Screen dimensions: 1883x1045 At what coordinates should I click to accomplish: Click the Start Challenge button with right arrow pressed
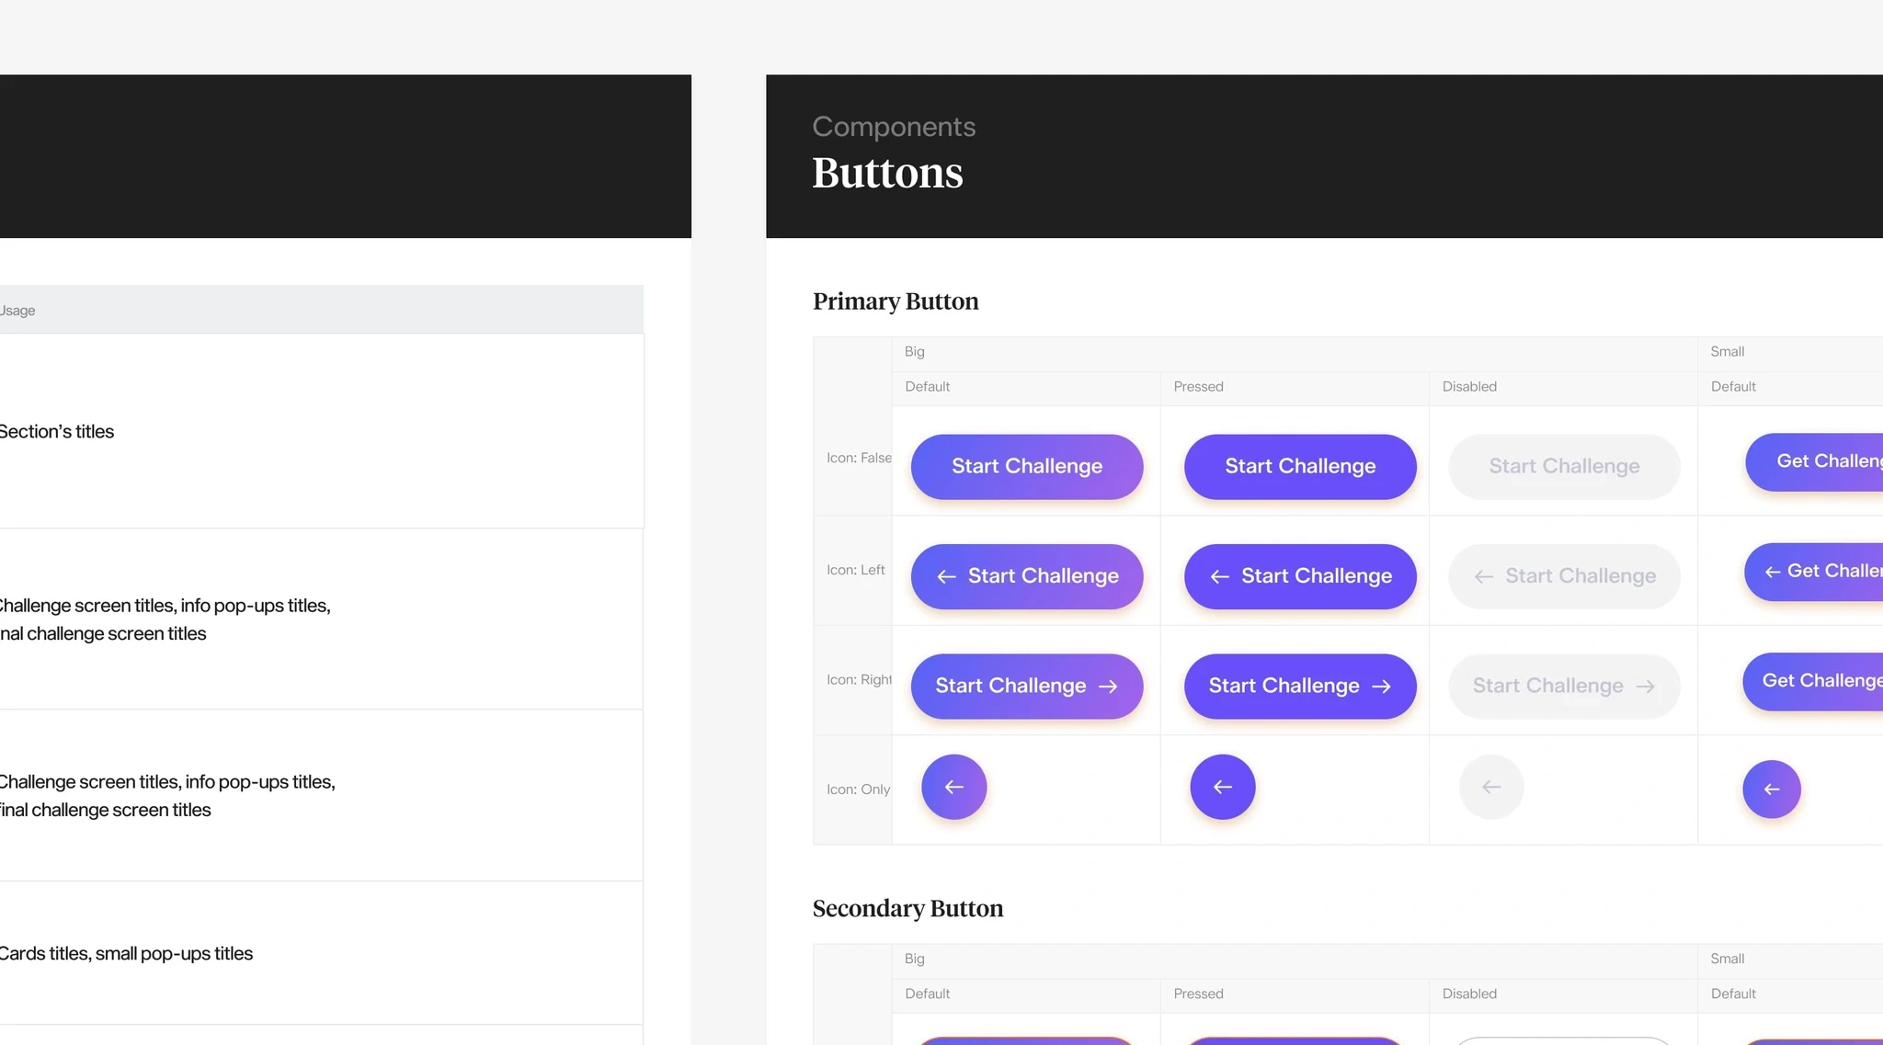click(1298, 687)
